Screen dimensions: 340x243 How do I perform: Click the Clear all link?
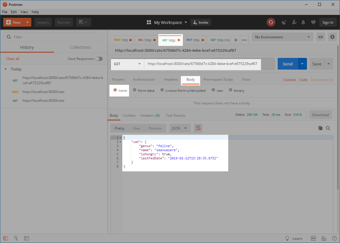click(x=13, y=59)
